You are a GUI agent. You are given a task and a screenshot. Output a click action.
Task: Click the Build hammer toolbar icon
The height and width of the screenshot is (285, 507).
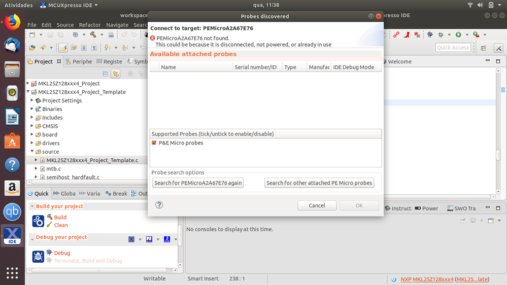(93, 34)
